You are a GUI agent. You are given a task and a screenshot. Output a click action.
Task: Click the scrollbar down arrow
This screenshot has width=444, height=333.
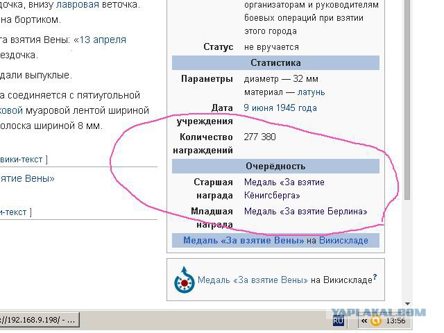[407, 304]
